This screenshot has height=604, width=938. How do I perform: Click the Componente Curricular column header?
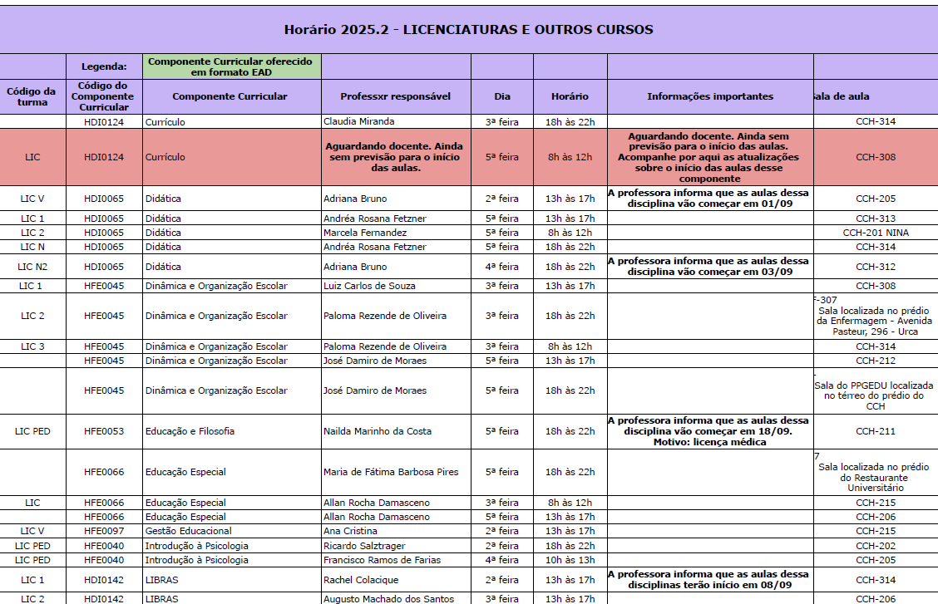(x=230, y=96)
